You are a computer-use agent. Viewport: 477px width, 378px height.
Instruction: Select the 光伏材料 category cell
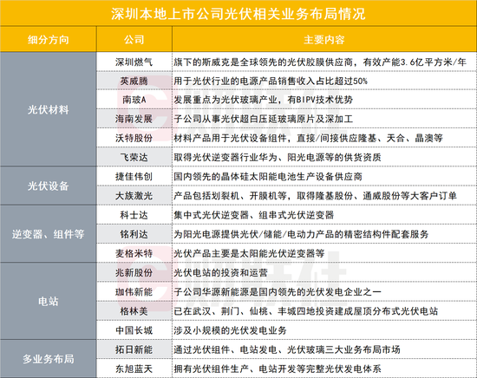tap(49, 109)
